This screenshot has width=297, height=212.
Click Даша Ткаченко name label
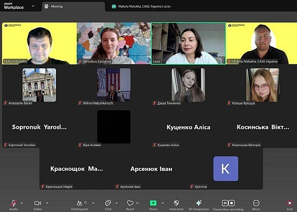(x=169, y=103)
